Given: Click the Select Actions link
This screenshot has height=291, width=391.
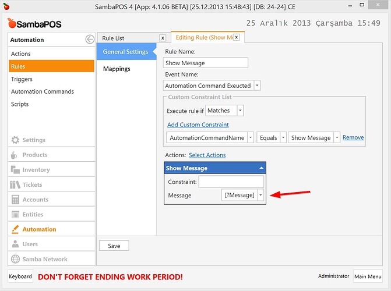Looking at the screenshot, I should click(207, 155).
